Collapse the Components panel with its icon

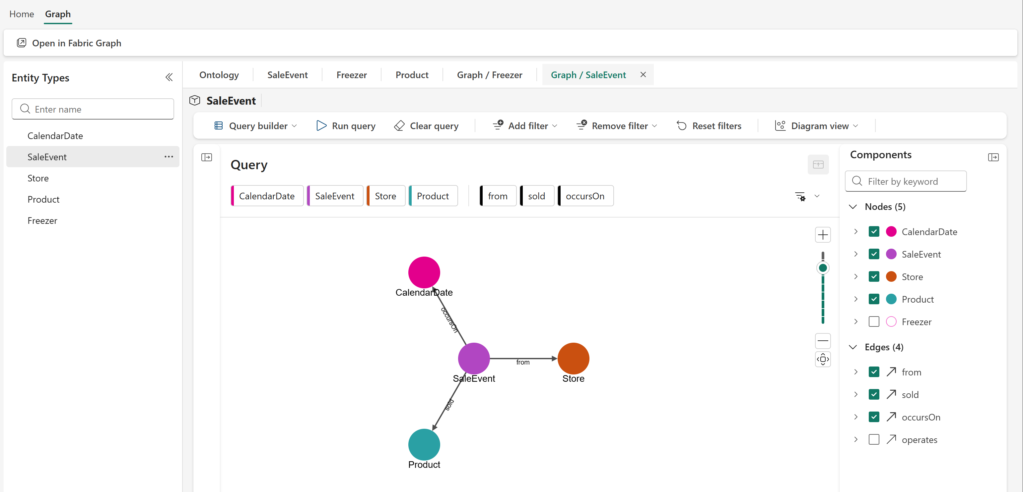click(993, 157)
